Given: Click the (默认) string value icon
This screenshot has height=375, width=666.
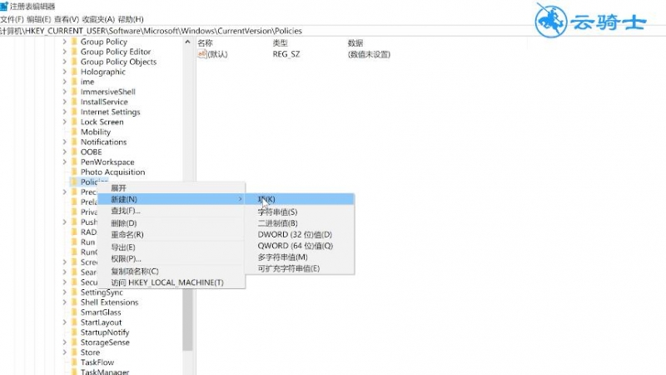Looking at the screenshot, I should [x=202, y=54].
